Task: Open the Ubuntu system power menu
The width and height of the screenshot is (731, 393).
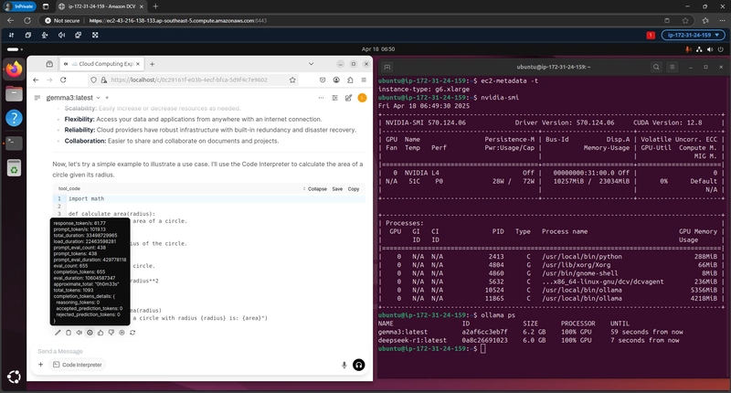Action: click(720, 49)
